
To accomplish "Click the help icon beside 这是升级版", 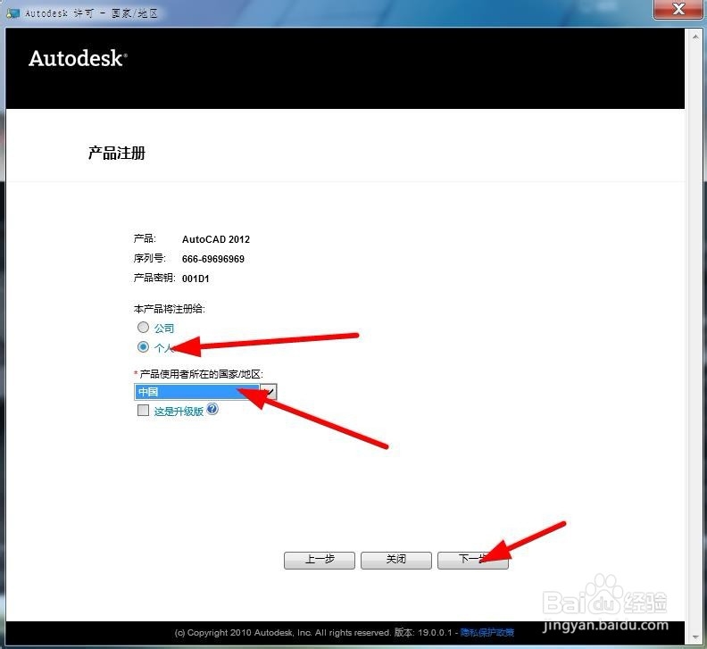I will (x=212, y=409).
